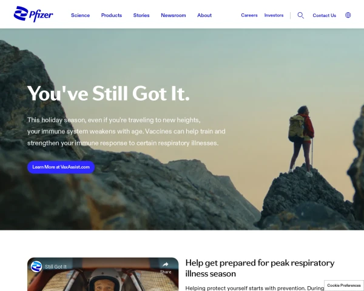
Task: Open the Science menu
Action: 80,15
